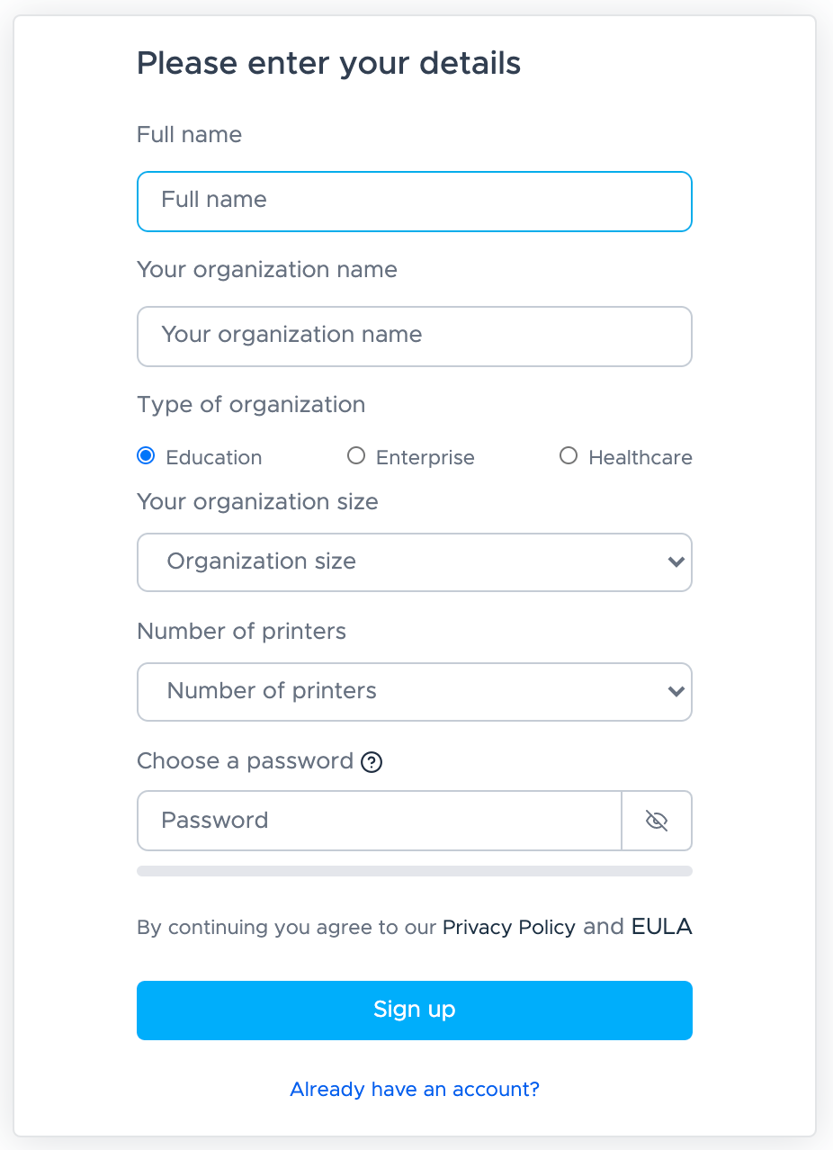The height and width of the screenshot is (1150, 833).
Task: Click inside the Full name field
Action: (x=414, y=201)
